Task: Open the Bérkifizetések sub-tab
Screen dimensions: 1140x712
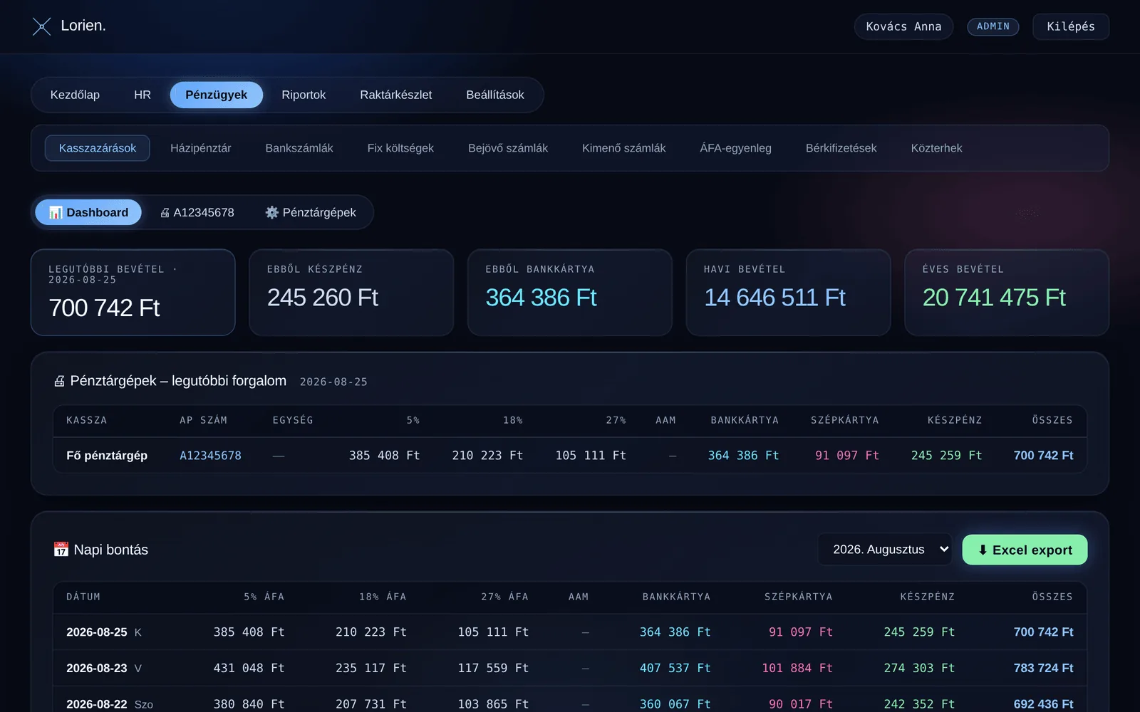Action: pos(841,148)
